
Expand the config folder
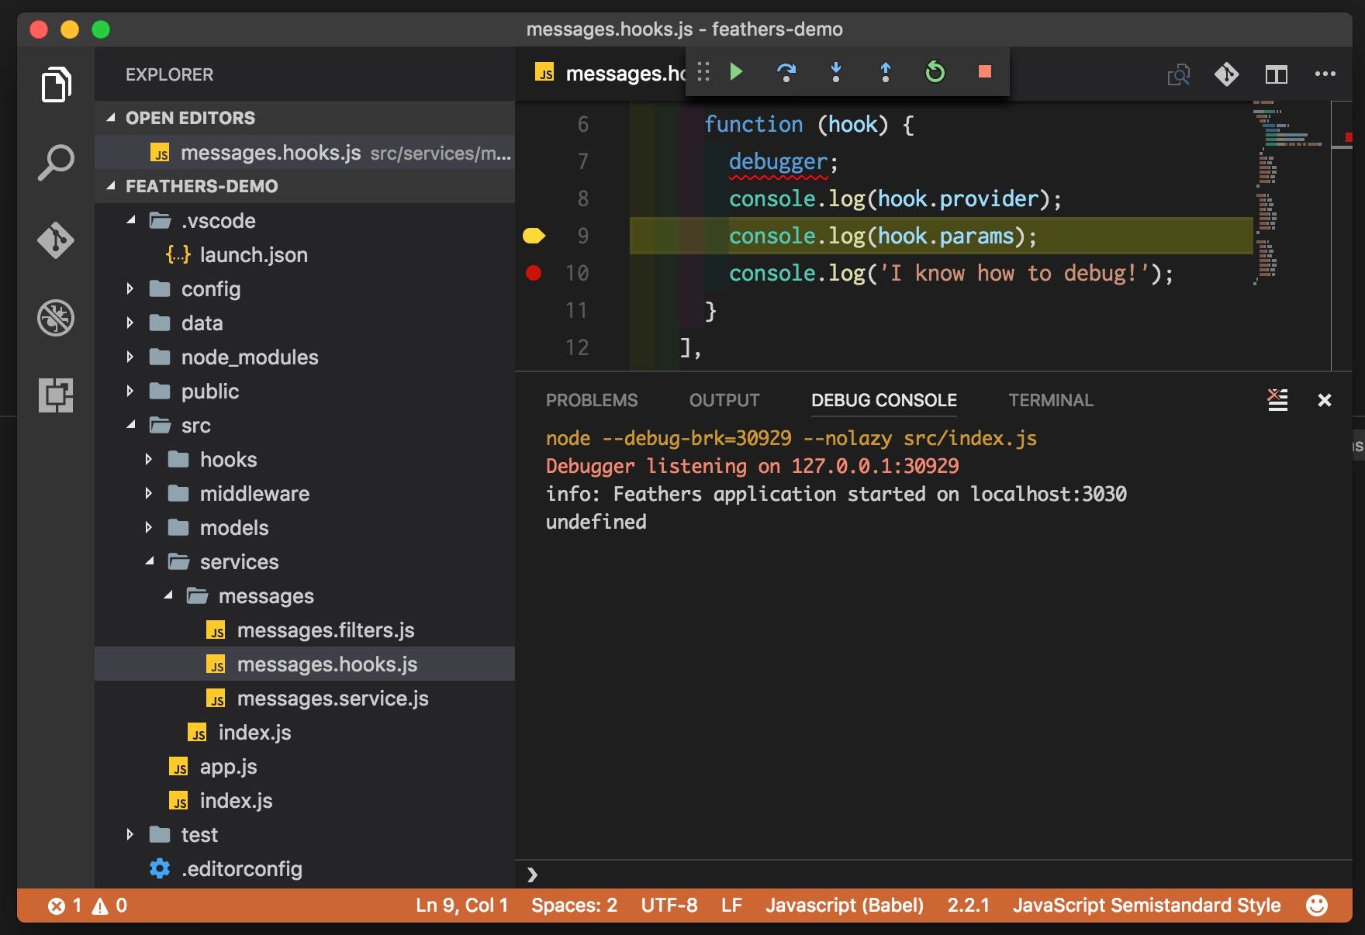click(x=130, y=288)
